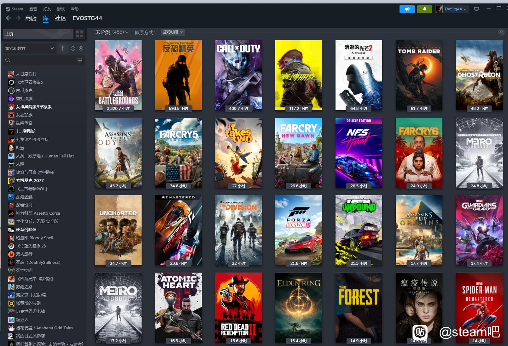This screenshot has height=346, width=508.
Task: Click the sidebar search input field
Action: [43, 60]
